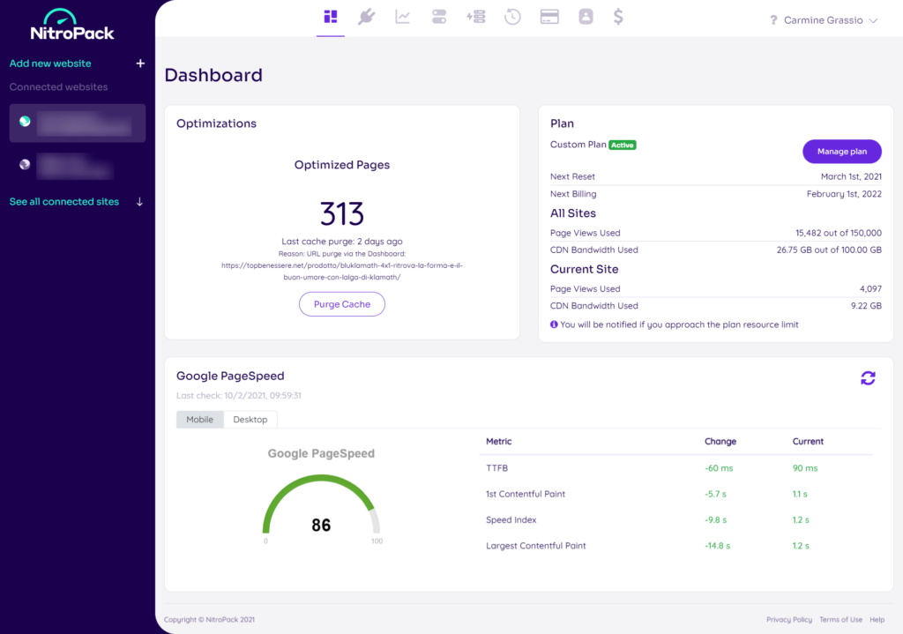Select the first blurred connected website entry
Screen dimensions: 903x634
(78, 123)
